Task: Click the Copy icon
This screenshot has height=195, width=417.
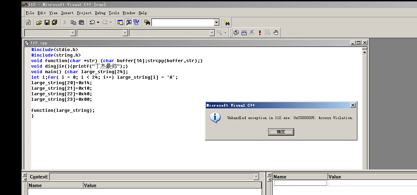Action: coord(73,22)
